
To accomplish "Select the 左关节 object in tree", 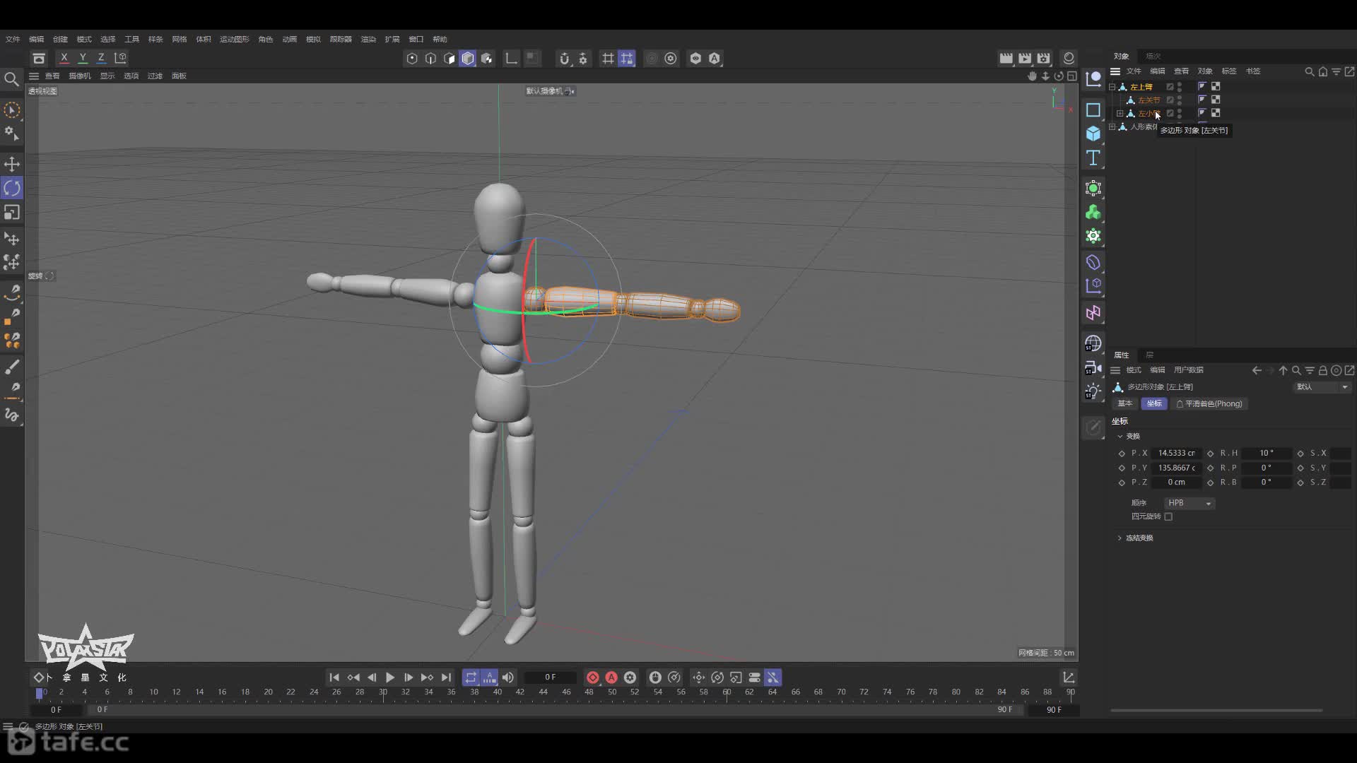I will (x=1149, y=100).
